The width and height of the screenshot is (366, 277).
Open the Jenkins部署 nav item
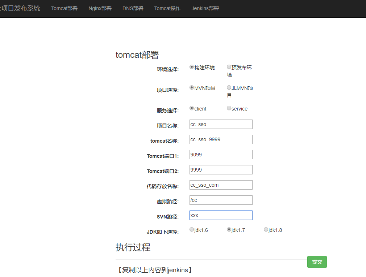click(x=205, y=8)
